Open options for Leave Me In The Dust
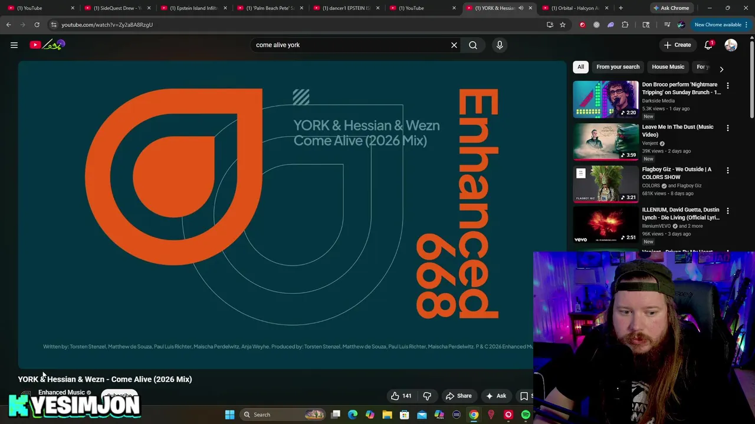This screenshot has width=755, height=424. [727, 128]
